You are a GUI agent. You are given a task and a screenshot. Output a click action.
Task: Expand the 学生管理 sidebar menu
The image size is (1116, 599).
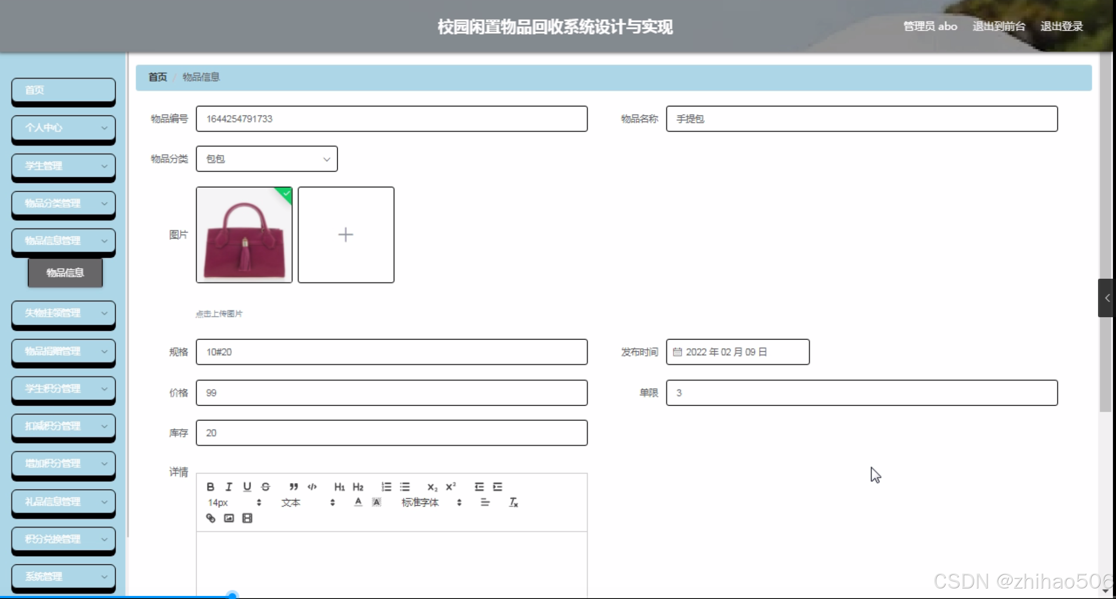64,166
